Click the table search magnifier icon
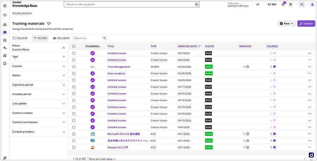Image resolution: width=317 pixels, height=161 pixels. tap(105, 38)
